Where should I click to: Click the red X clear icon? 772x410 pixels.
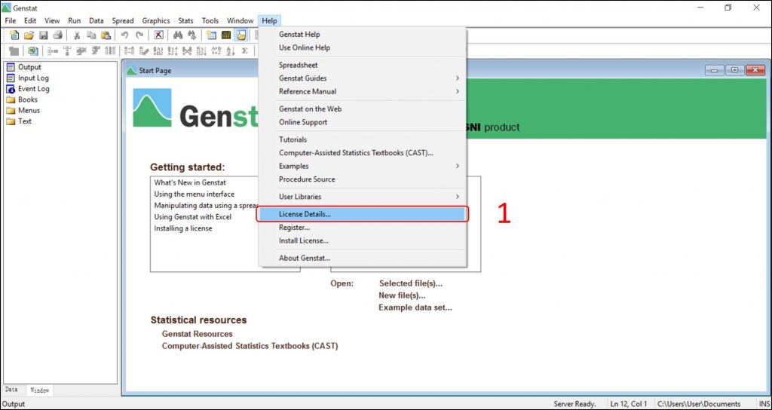pyautogui.click(x=158, y=35)
